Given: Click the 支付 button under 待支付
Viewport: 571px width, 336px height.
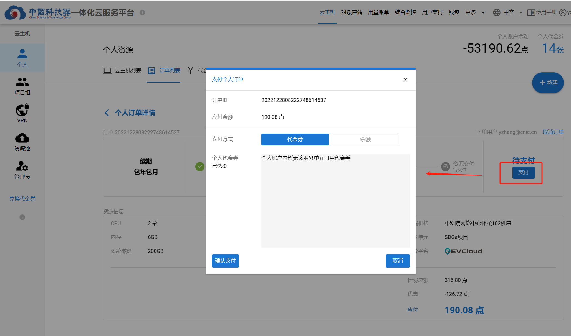Looking at the screenshot, I should click(524, 173).
